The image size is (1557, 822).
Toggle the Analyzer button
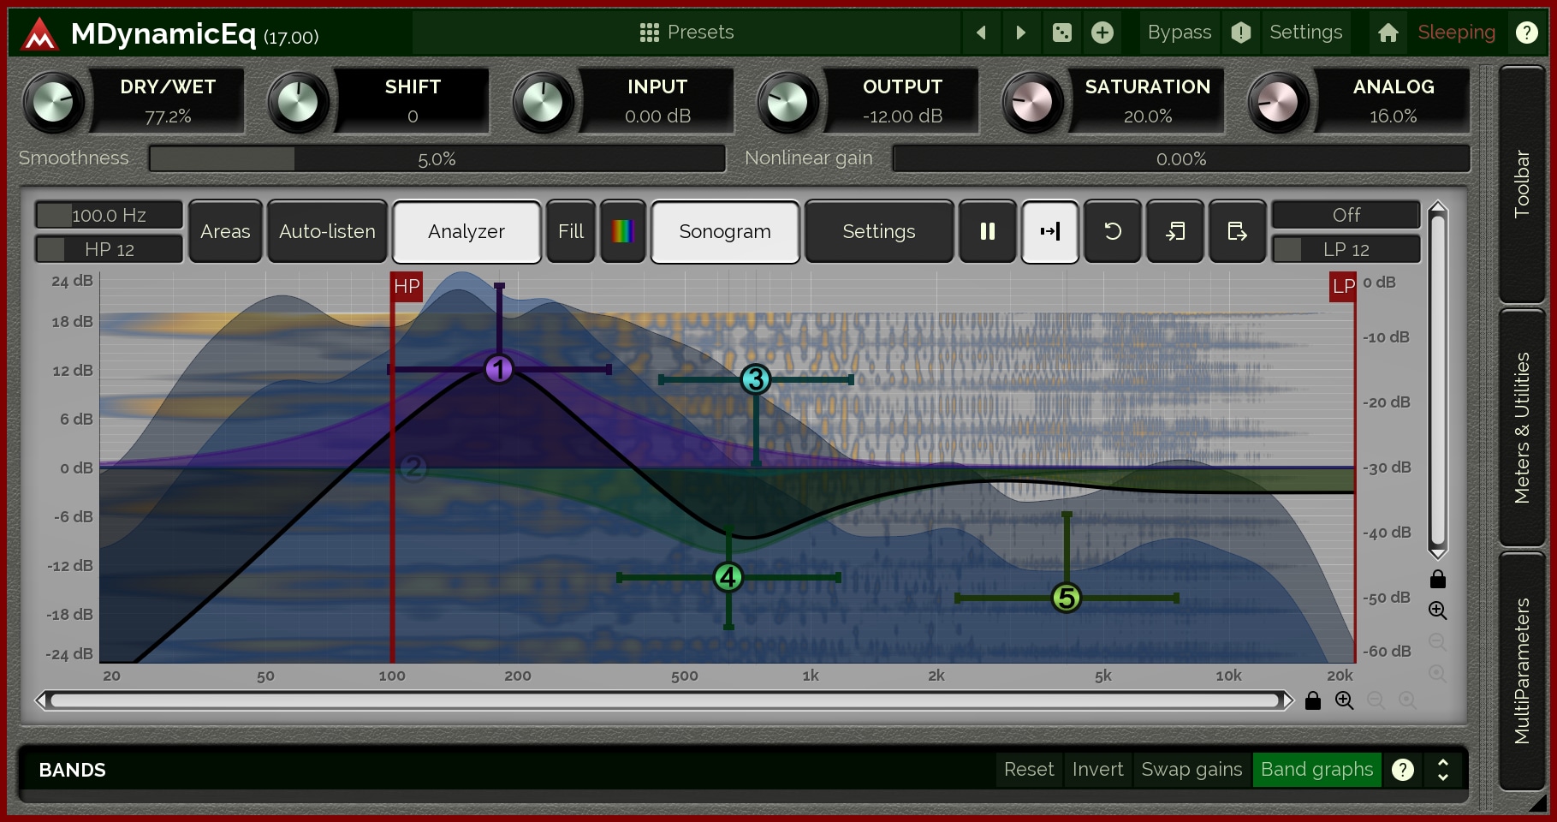point(467,231)
